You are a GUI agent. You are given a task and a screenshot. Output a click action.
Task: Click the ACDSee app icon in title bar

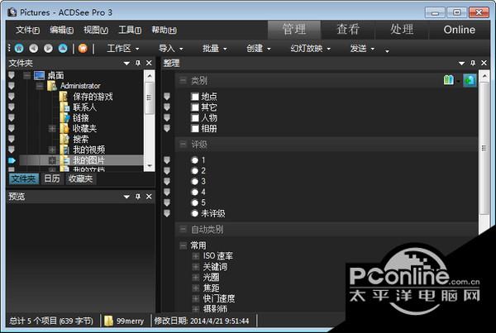coord(12,12)
